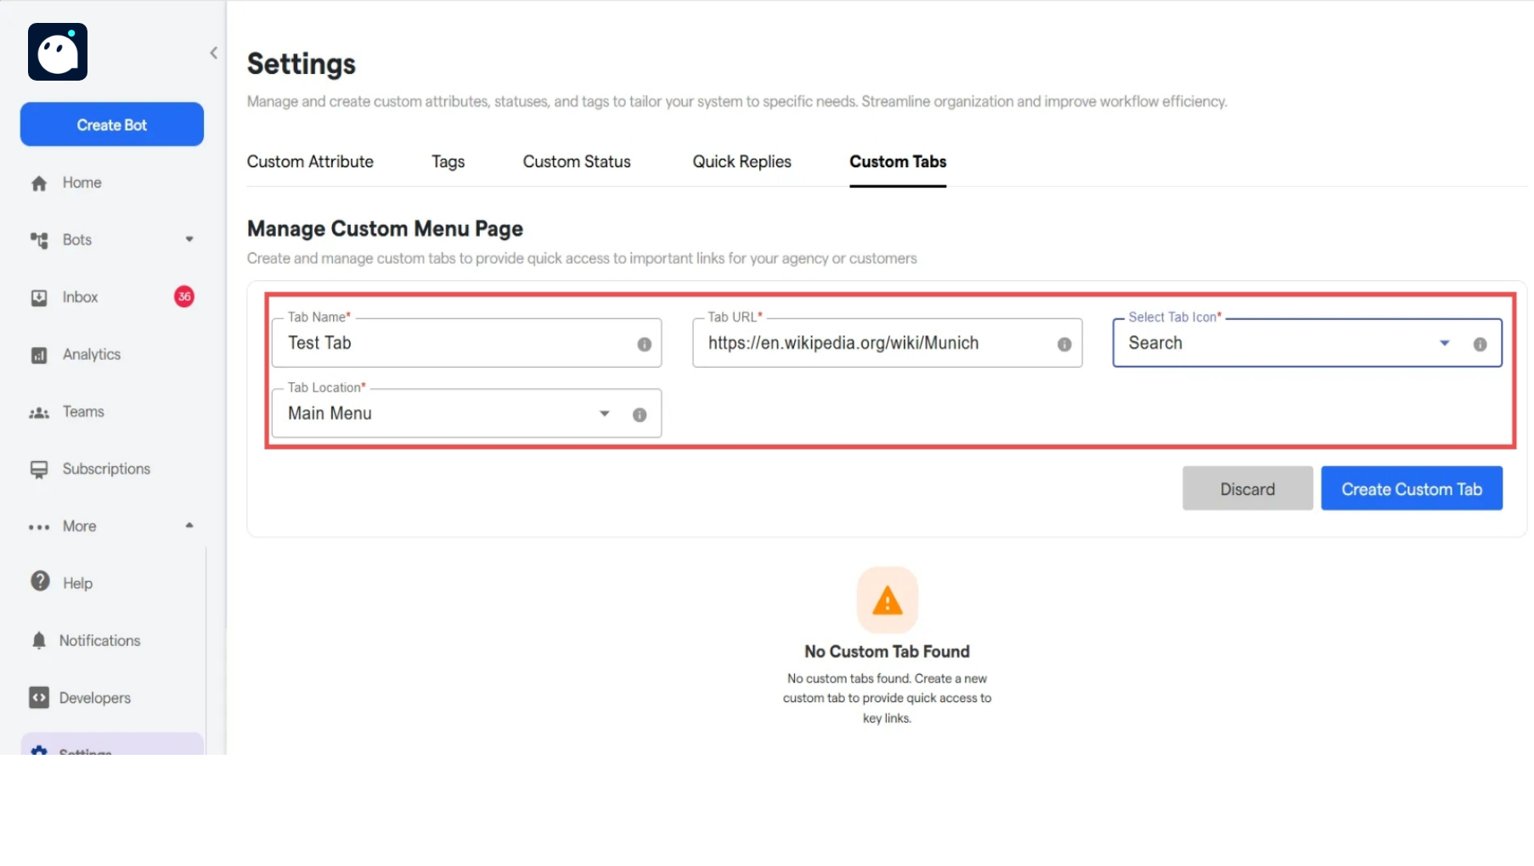Screen dimensions: 1534x866
Task: Click the Help question mark icon
Action: pyautogui.click(x=40, y=581)
